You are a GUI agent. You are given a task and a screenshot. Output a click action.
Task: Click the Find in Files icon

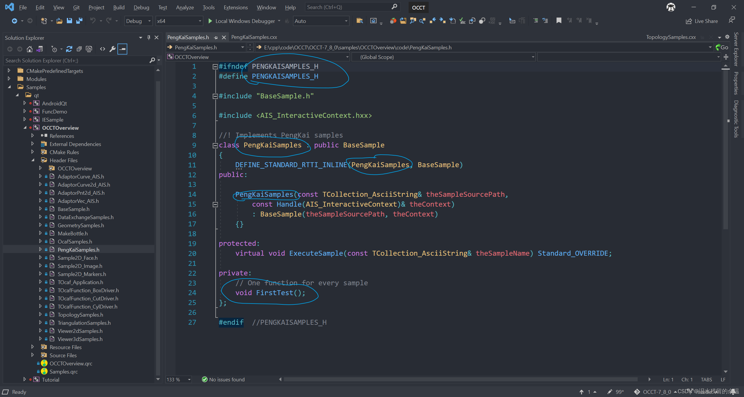(360, 21)
